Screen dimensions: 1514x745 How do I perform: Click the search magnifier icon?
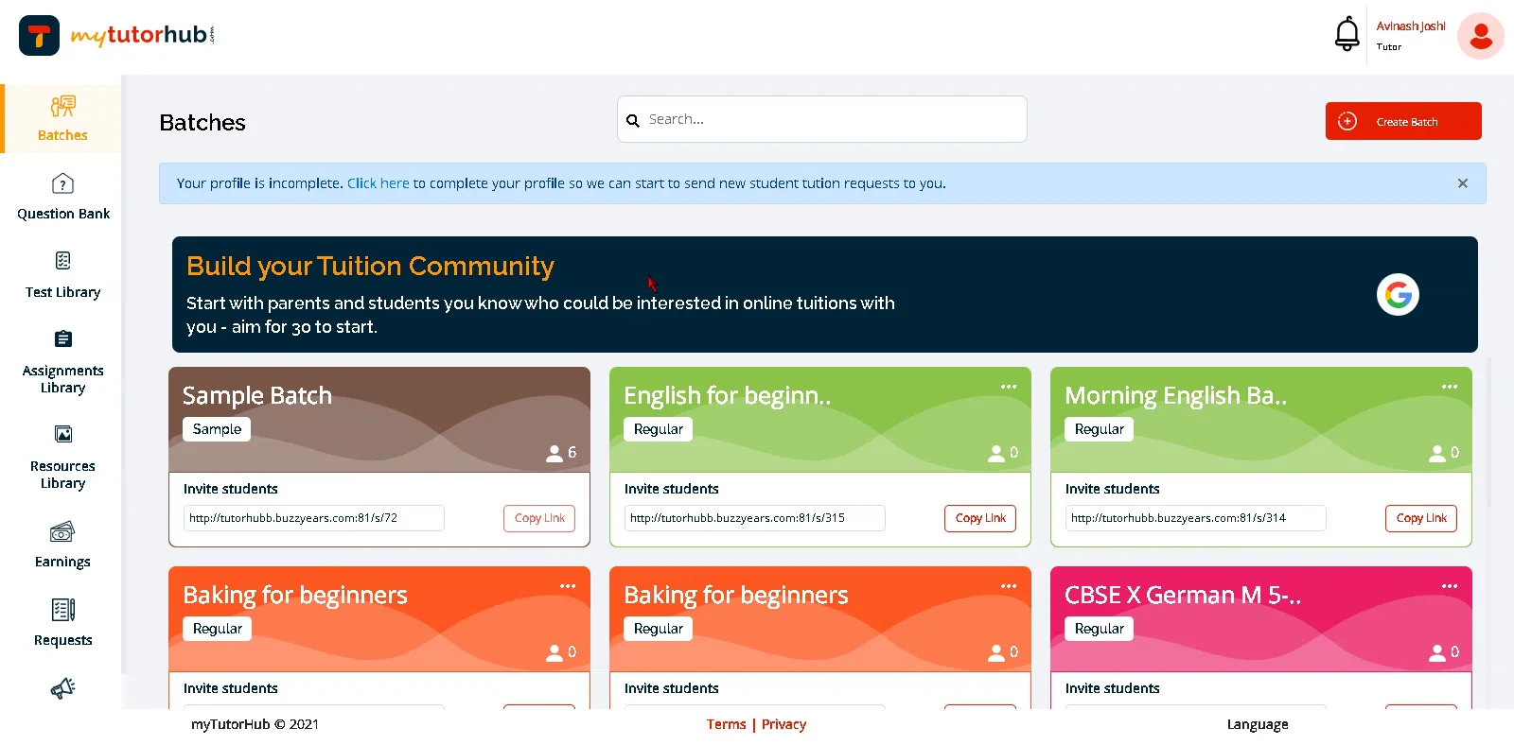click(633, 120)
